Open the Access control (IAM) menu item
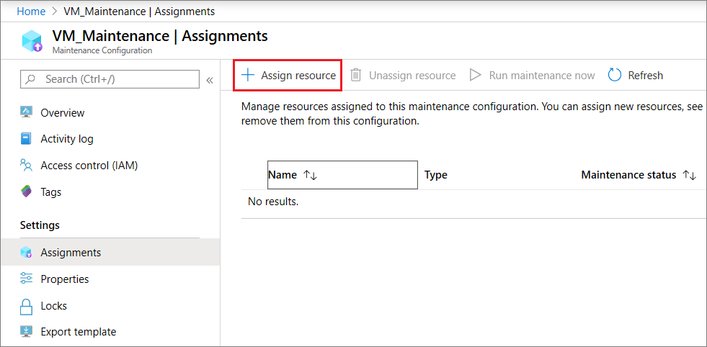The height and width of the screenshot is (347, 707). pos(89,166)
